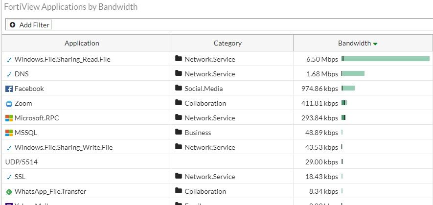Click the Social.Media category folder icon
Screen dimensions: 433x205
click(179, 89)
